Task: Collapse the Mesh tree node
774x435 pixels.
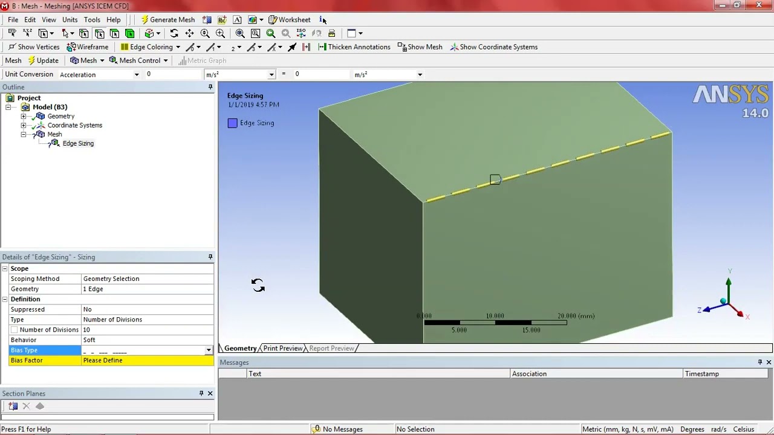Action: [x=23, y=134]
